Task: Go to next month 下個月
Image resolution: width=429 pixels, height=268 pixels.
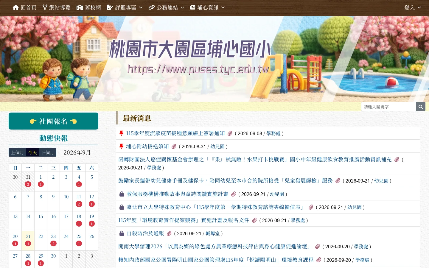Action: coord(48,152)
